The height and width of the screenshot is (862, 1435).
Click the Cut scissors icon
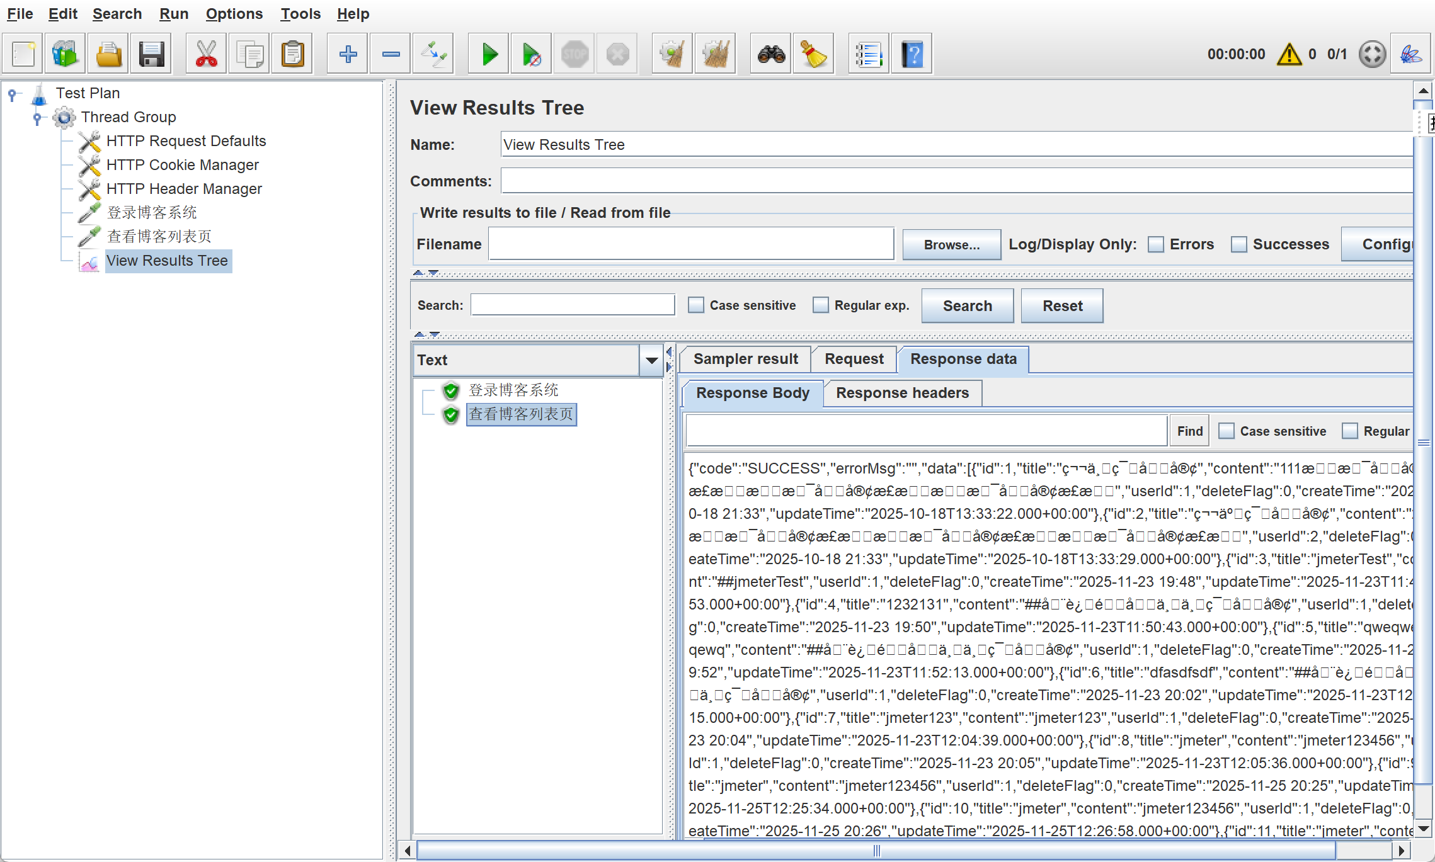[206, 55]
